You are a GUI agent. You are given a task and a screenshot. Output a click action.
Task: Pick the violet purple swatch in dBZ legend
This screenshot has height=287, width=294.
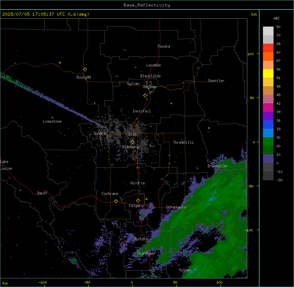(268, 116)
